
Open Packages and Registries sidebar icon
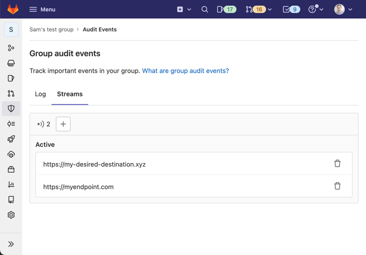coord(11,169)
